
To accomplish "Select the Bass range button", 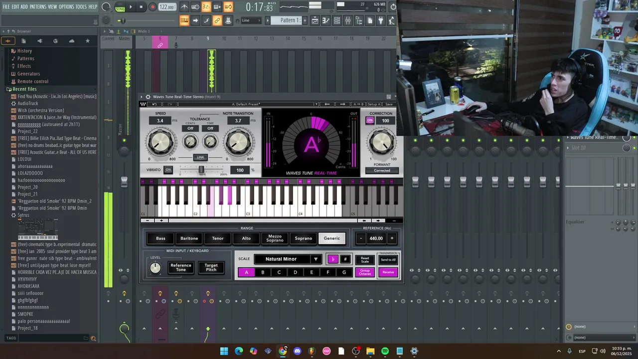I will (x=160, y=238).
